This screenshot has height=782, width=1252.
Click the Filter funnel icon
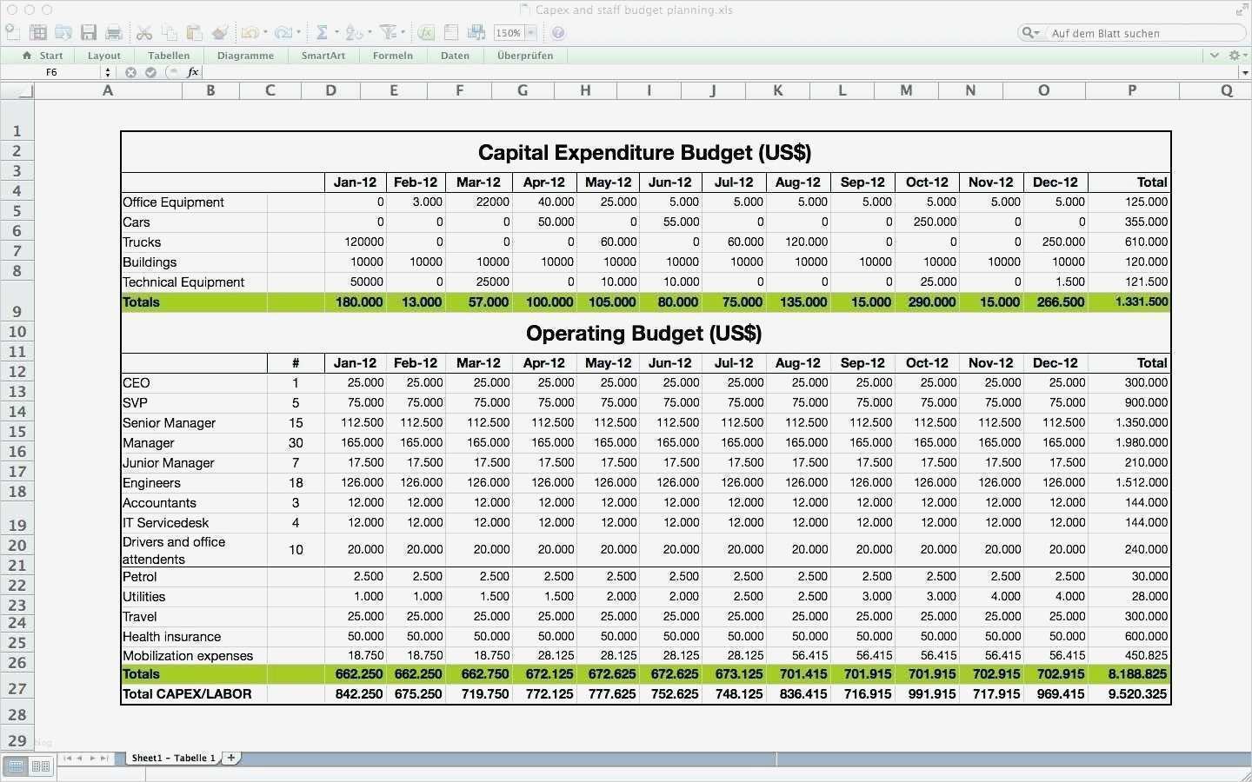pyautogui.click(x=388, y=32)
